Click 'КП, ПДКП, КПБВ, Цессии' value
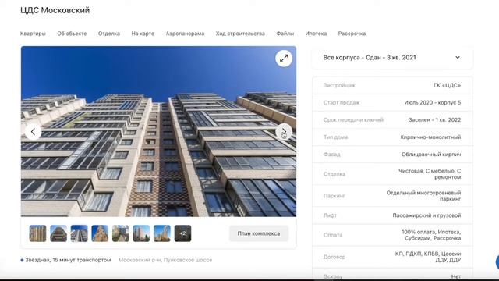This screenshot has height=281, width=499. pyautogui.click(x=428, y=254)
